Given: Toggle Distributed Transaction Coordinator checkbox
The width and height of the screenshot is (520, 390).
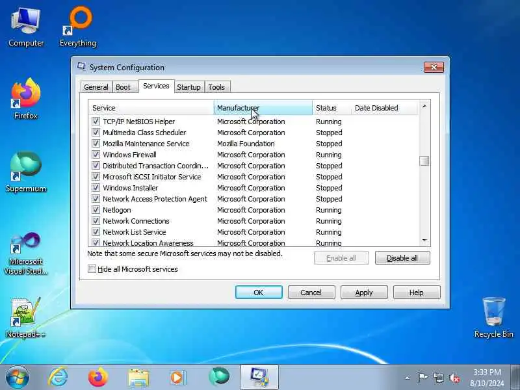Looking at the screenshot, I should [x=96, y=166].
